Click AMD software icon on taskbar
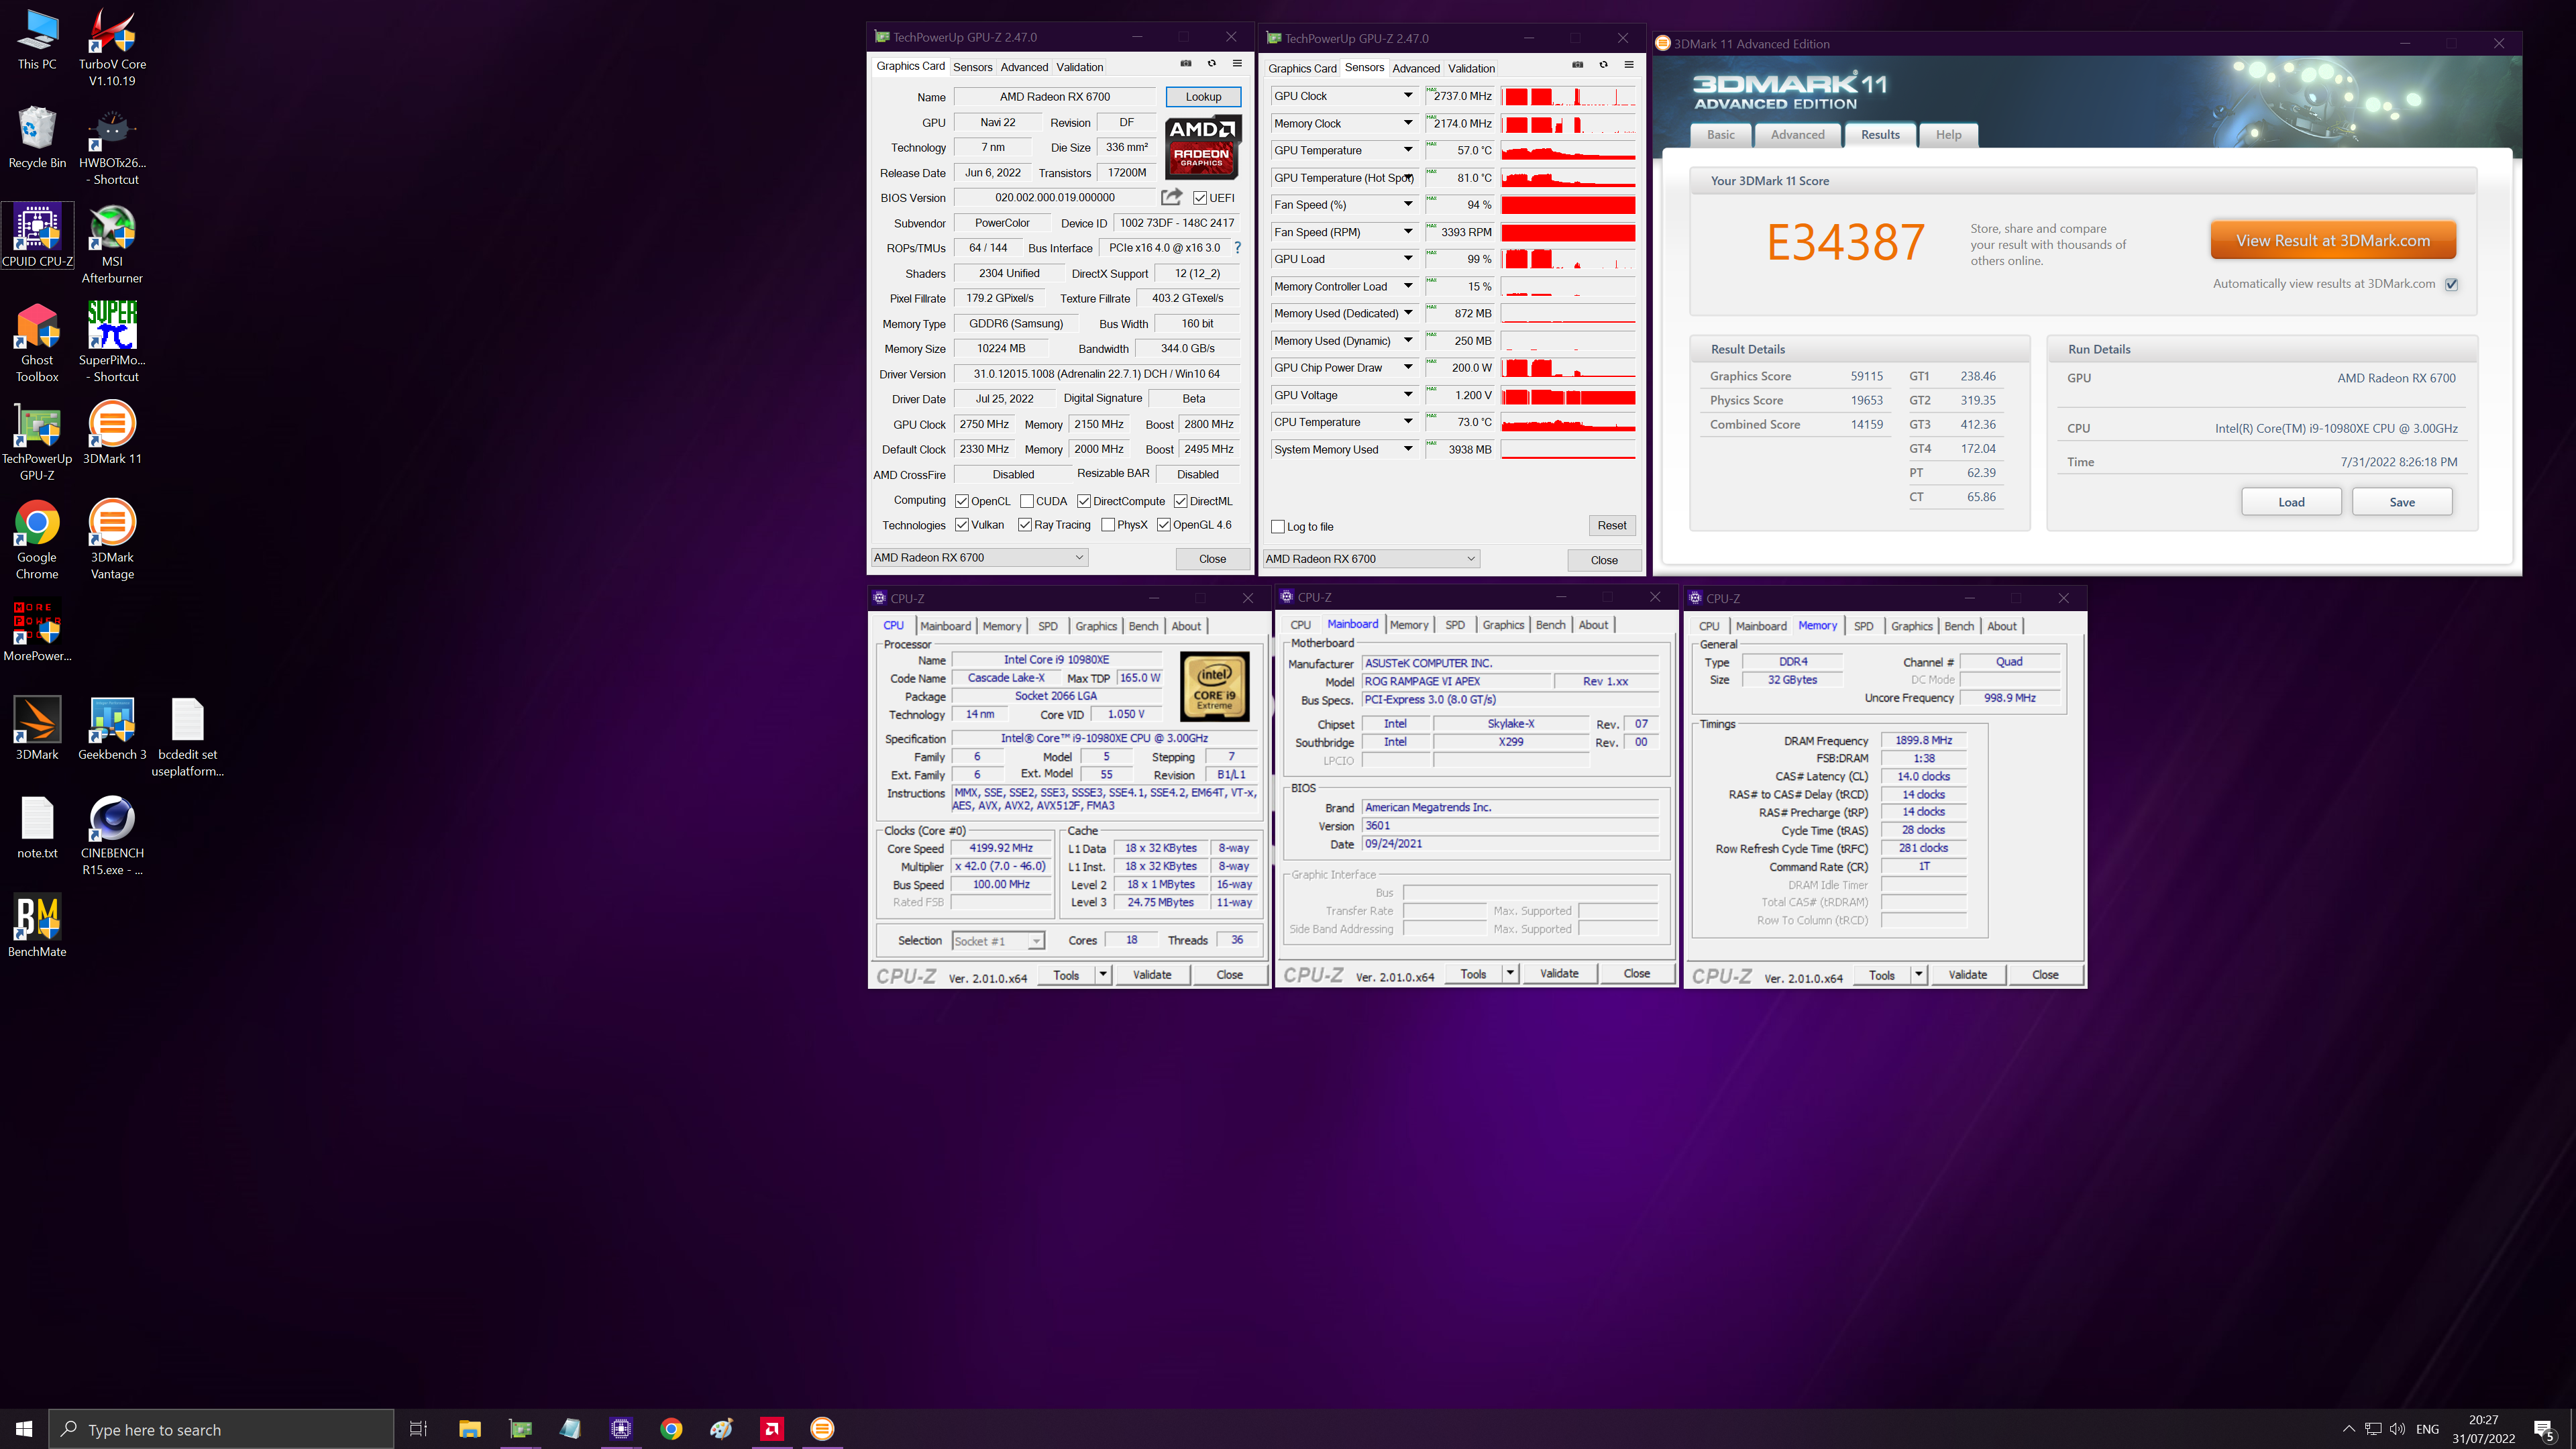This screenshot has height=1449, width=2576. coord(772,1428)
